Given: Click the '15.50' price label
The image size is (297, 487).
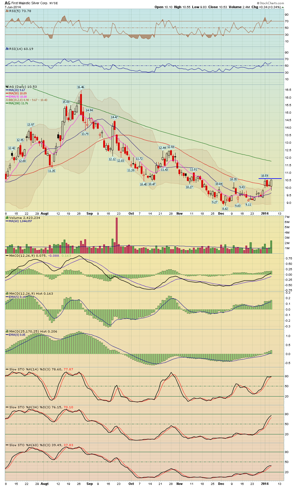Looking at the screenshot, I should coord(66,102).
